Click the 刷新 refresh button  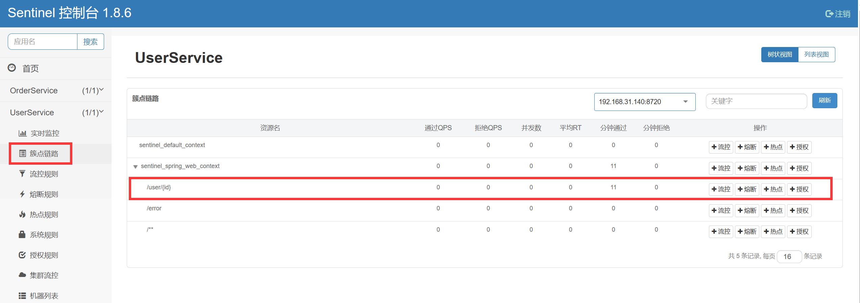(x=825, y=100)
